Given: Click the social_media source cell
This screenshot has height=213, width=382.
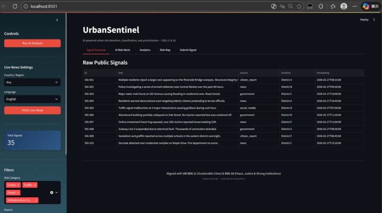Looking at the screenshot, I should click(259, 108).
